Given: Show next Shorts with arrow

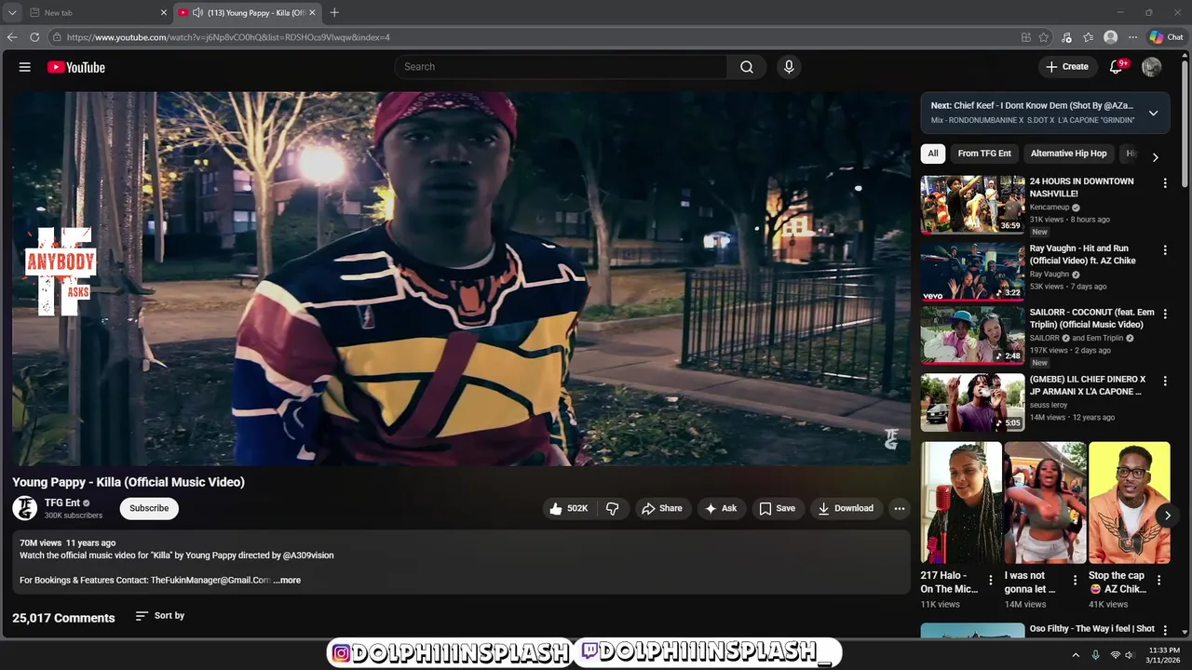Looking at the screenshot, I should point(1167,516).
